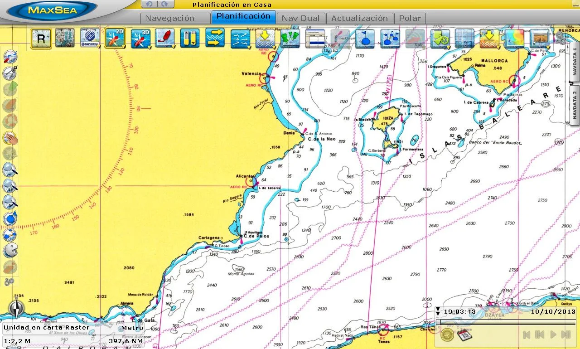
Task: Open the green regatta flags icon
Action: tap(290, 38)
